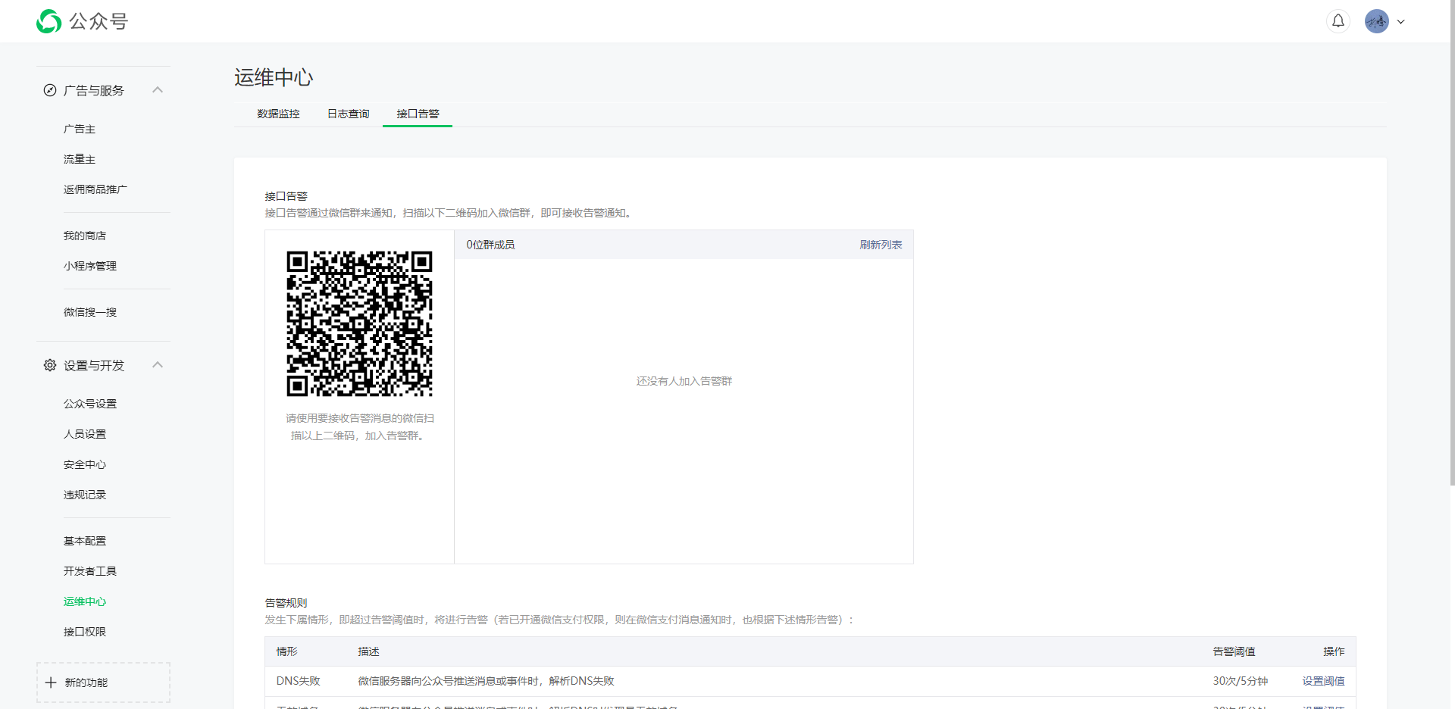The image size is (1455, 709).
Task: Click the page vertical scrollbar
Action: coord(1452,242)
